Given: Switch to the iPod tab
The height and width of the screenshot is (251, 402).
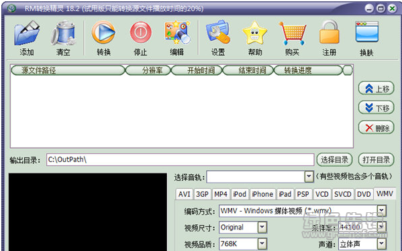Looking at the screenshot, I should [x=240, y=194].
